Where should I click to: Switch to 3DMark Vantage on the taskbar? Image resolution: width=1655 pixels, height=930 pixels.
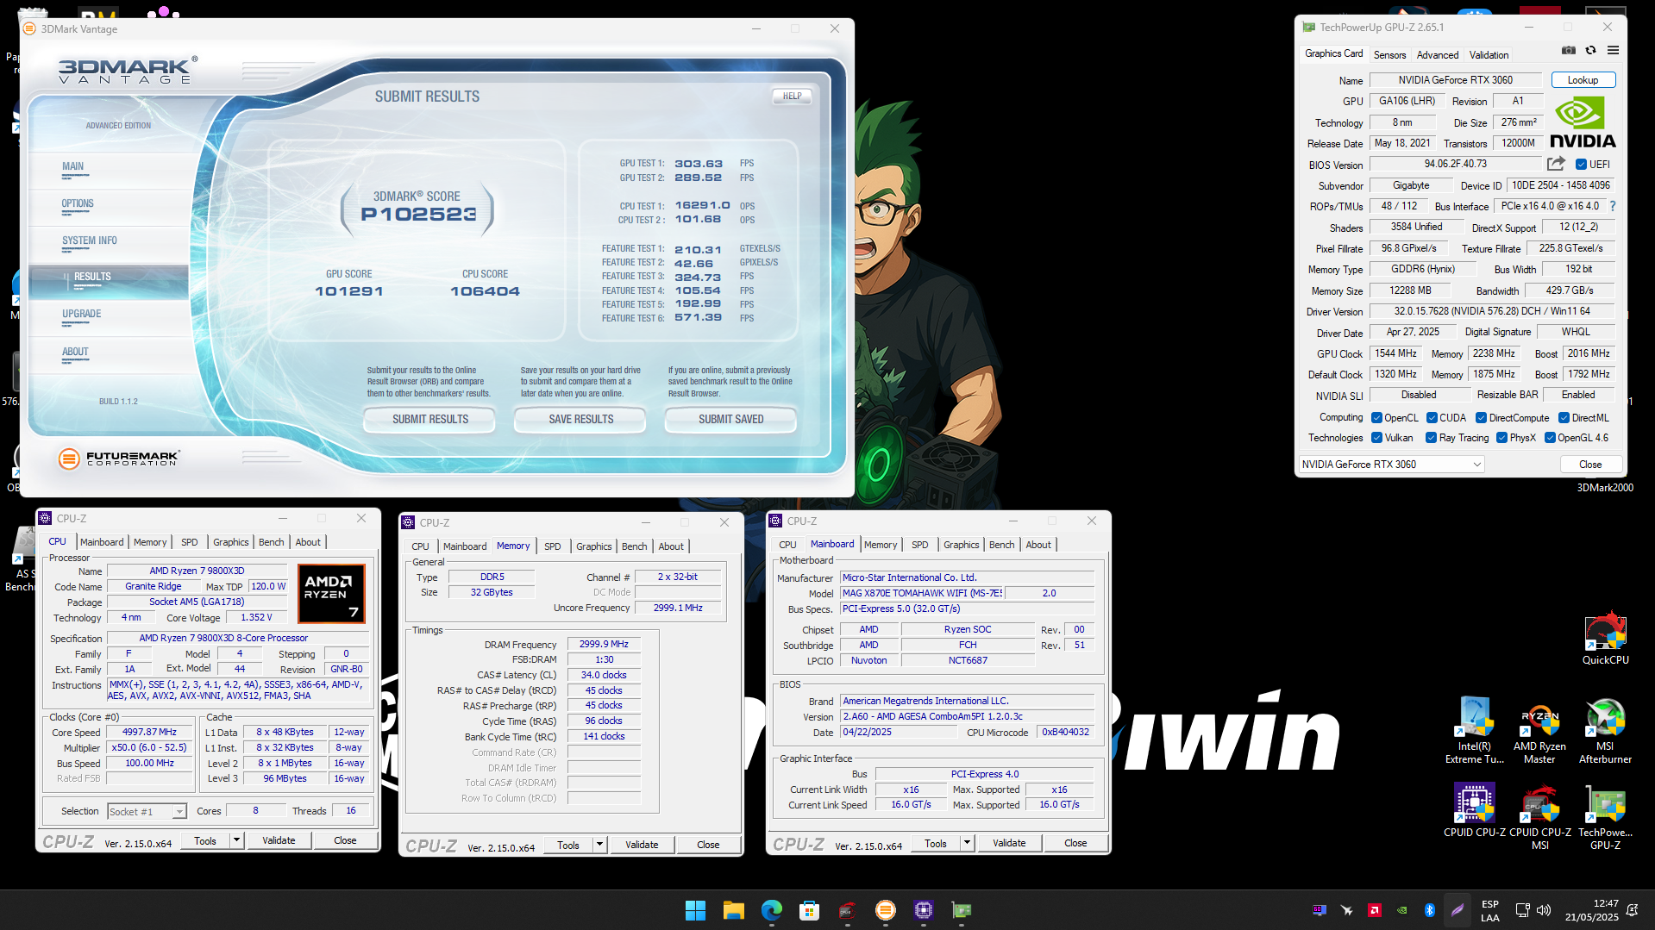[885, 910]
